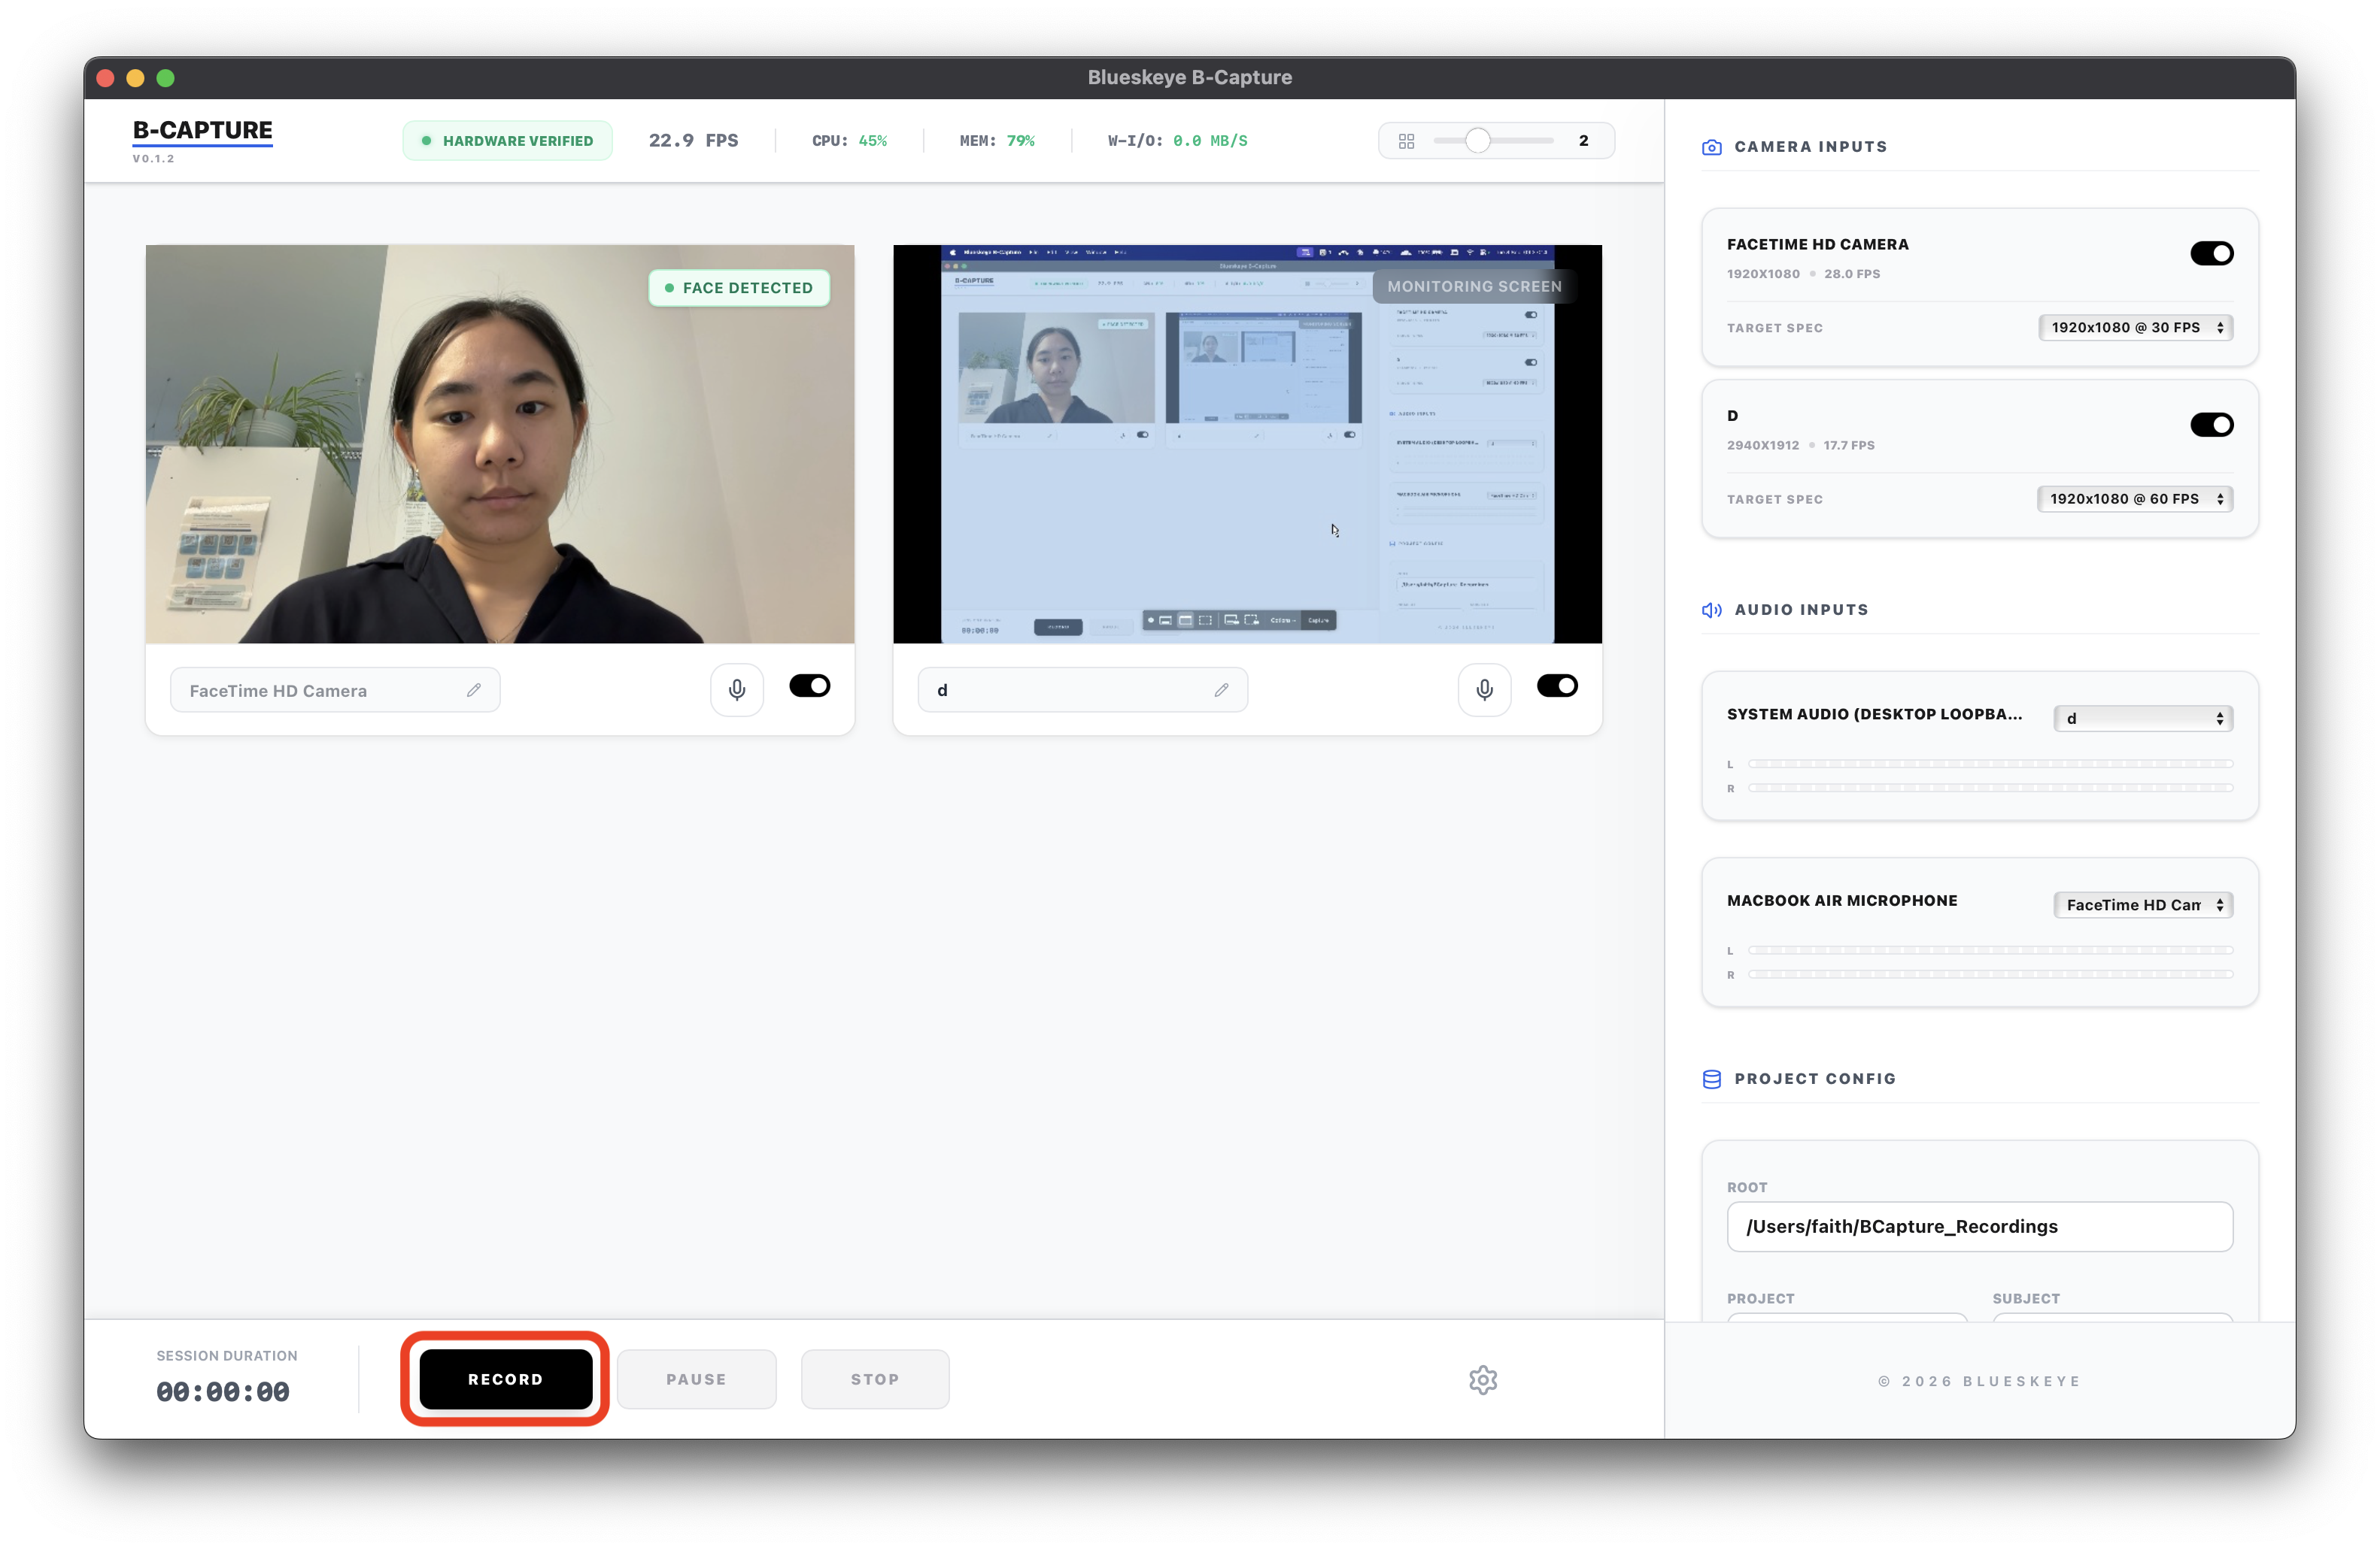Click the MacBook Air Microphone title
Image resolution: width=2380 pixels, height=1550 pixels.
[1842, 901]
